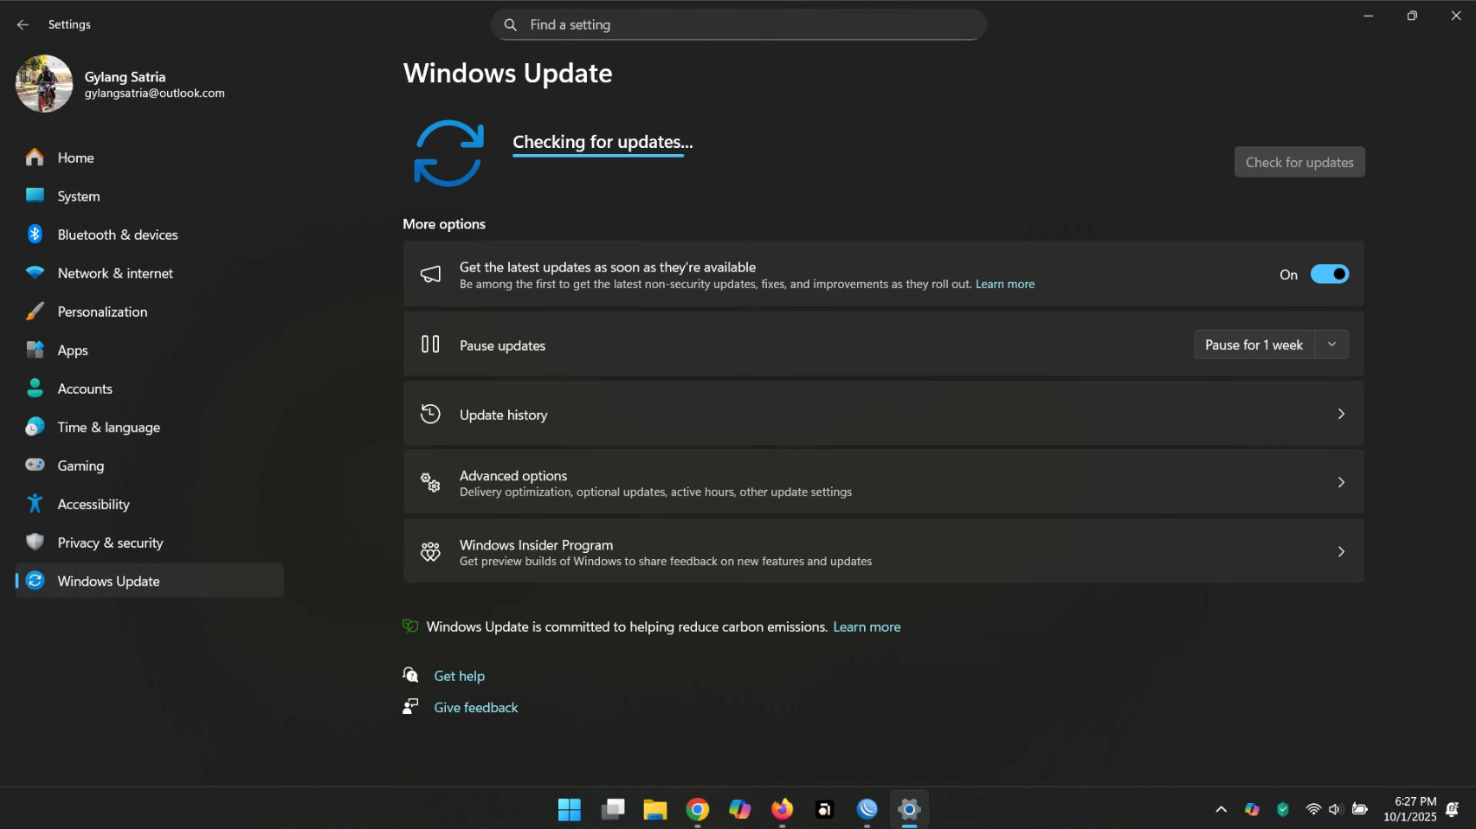This screenshot has height=829, width=1476.
Task: Click the back arrow in Settings header
Action: click(x=23, y=25)
